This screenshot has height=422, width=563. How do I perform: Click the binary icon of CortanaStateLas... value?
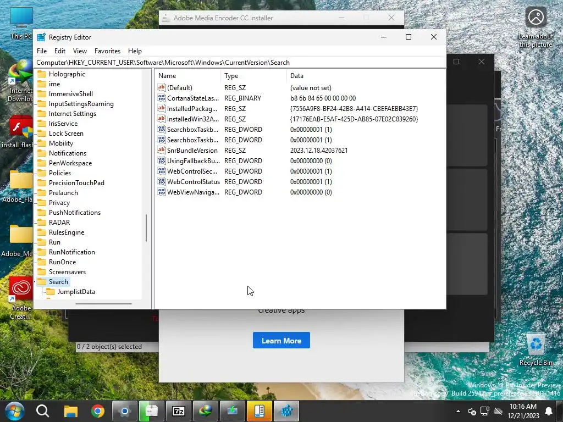click(162, 98)
